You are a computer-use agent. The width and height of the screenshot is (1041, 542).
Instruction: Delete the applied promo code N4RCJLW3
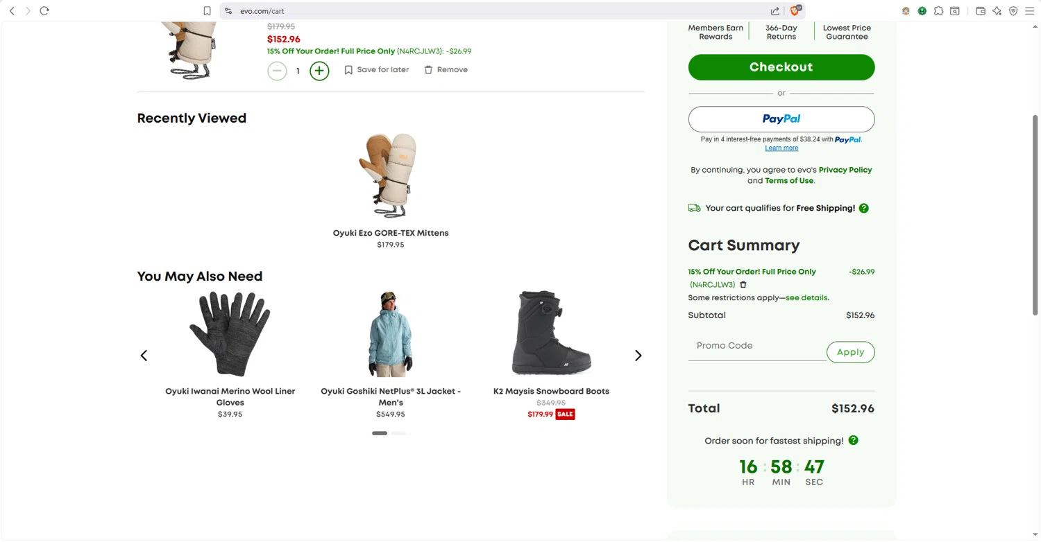743,285
